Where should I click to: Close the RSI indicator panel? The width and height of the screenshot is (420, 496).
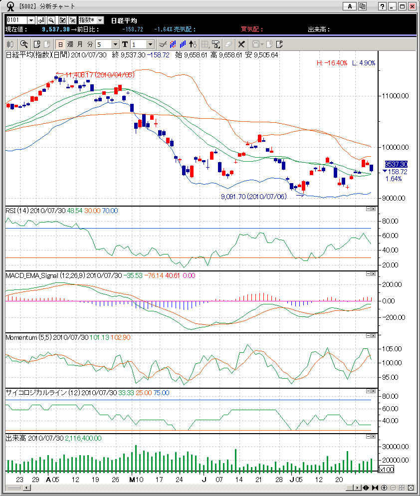pyautogui.click(x=373, y=210)
